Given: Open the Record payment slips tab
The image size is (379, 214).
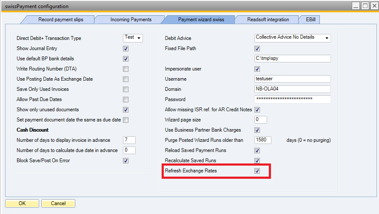Looking at the screenshot, I should (61, 20).
